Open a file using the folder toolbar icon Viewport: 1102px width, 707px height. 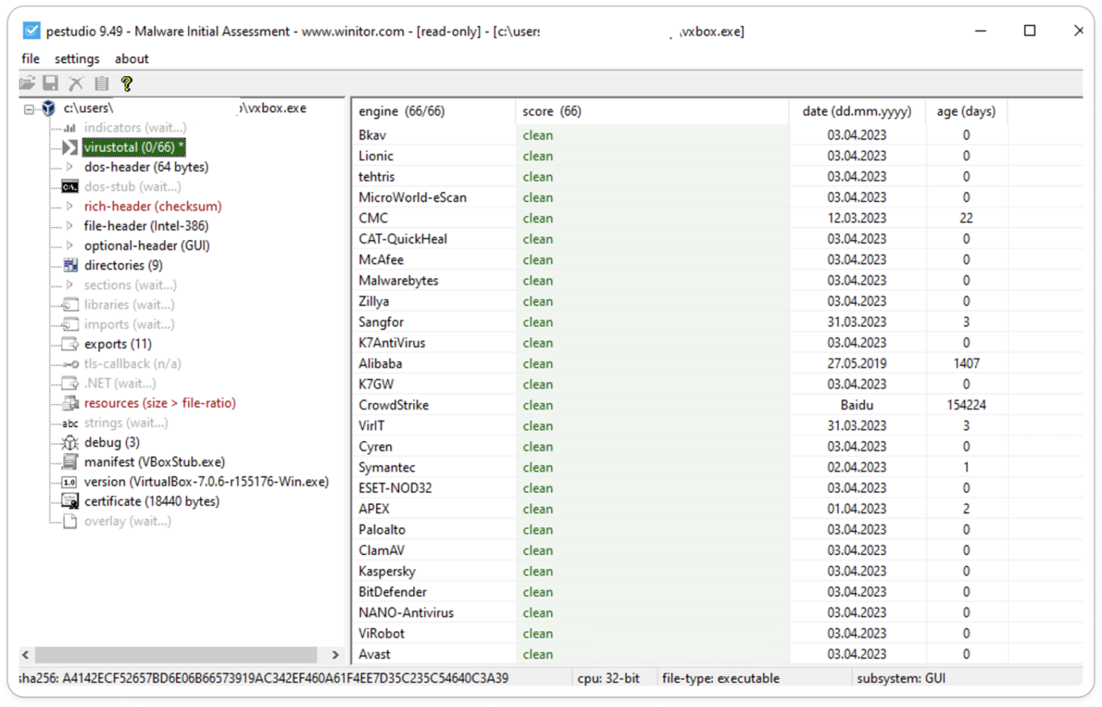[x=27, y=83]
